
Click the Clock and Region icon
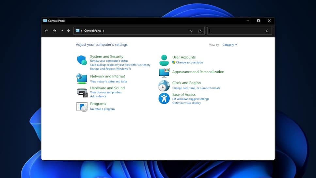coord(164,86)
